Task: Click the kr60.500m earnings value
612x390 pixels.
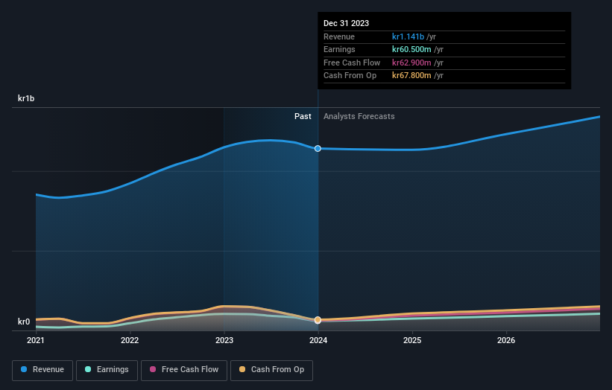Action: pos(411,49)
